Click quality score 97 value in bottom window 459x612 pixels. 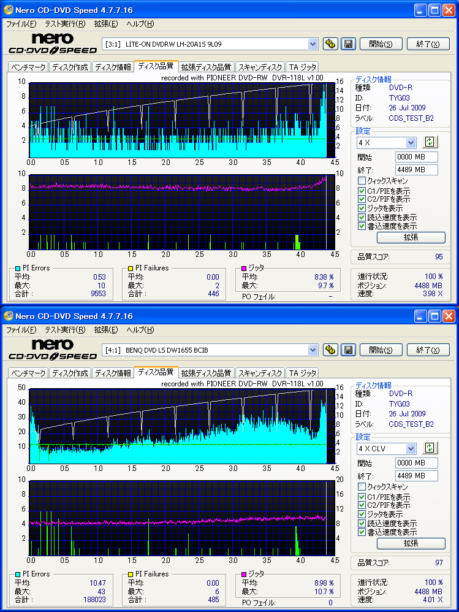click(439, 563)
